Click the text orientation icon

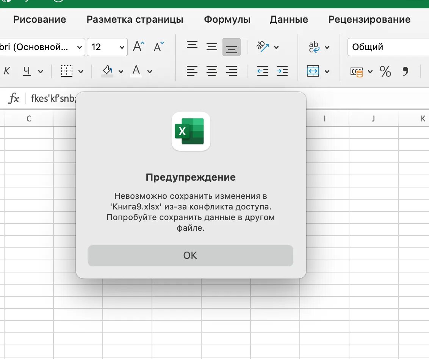click(x=263, y=47)
